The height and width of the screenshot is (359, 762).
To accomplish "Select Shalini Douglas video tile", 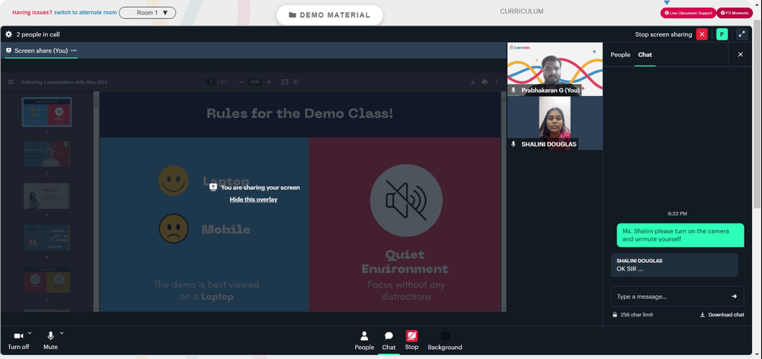I will tap(555, 123).
